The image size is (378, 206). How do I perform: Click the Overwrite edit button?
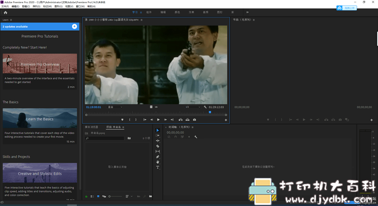187,120
